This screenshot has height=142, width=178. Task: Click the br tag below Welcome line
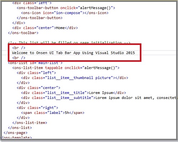(x=19, y=58)
